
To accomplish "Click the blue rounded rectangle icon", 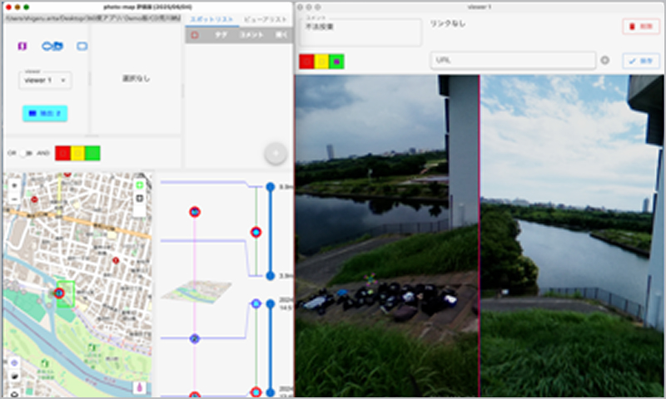I will (82, 46).
